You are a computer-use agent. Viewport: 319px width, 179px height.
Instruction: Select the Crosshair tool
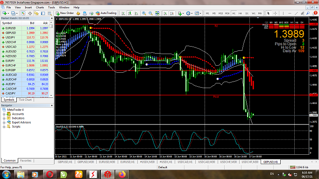275,13
